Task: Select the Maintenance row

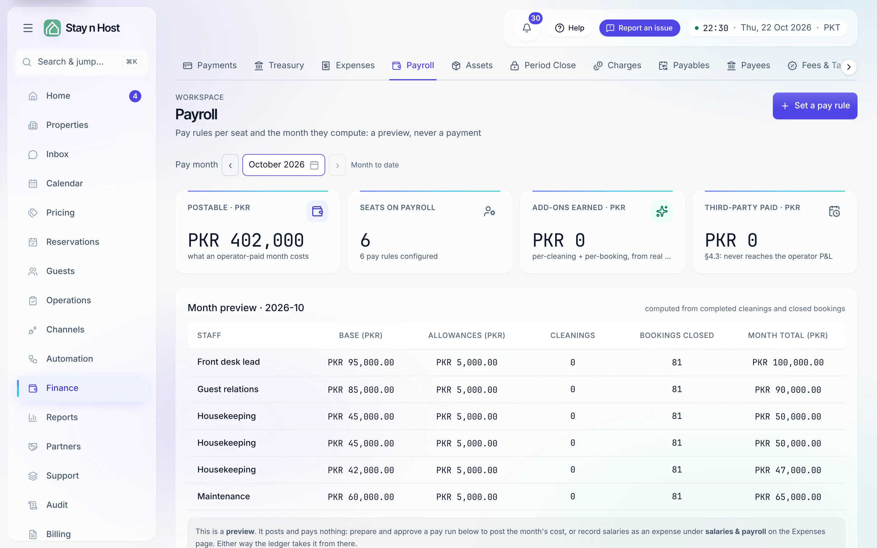Action: (516, 497)
